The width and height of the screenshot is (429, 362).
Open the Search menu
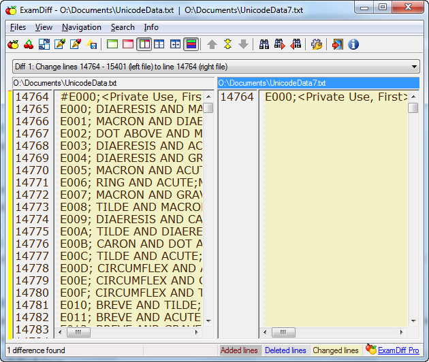(x=123, y=27)
